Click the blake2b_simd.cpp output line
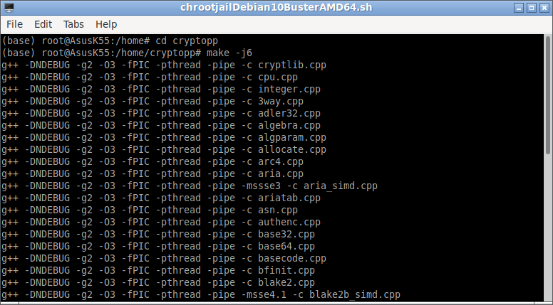553x305 pixels. pos(201,294)
